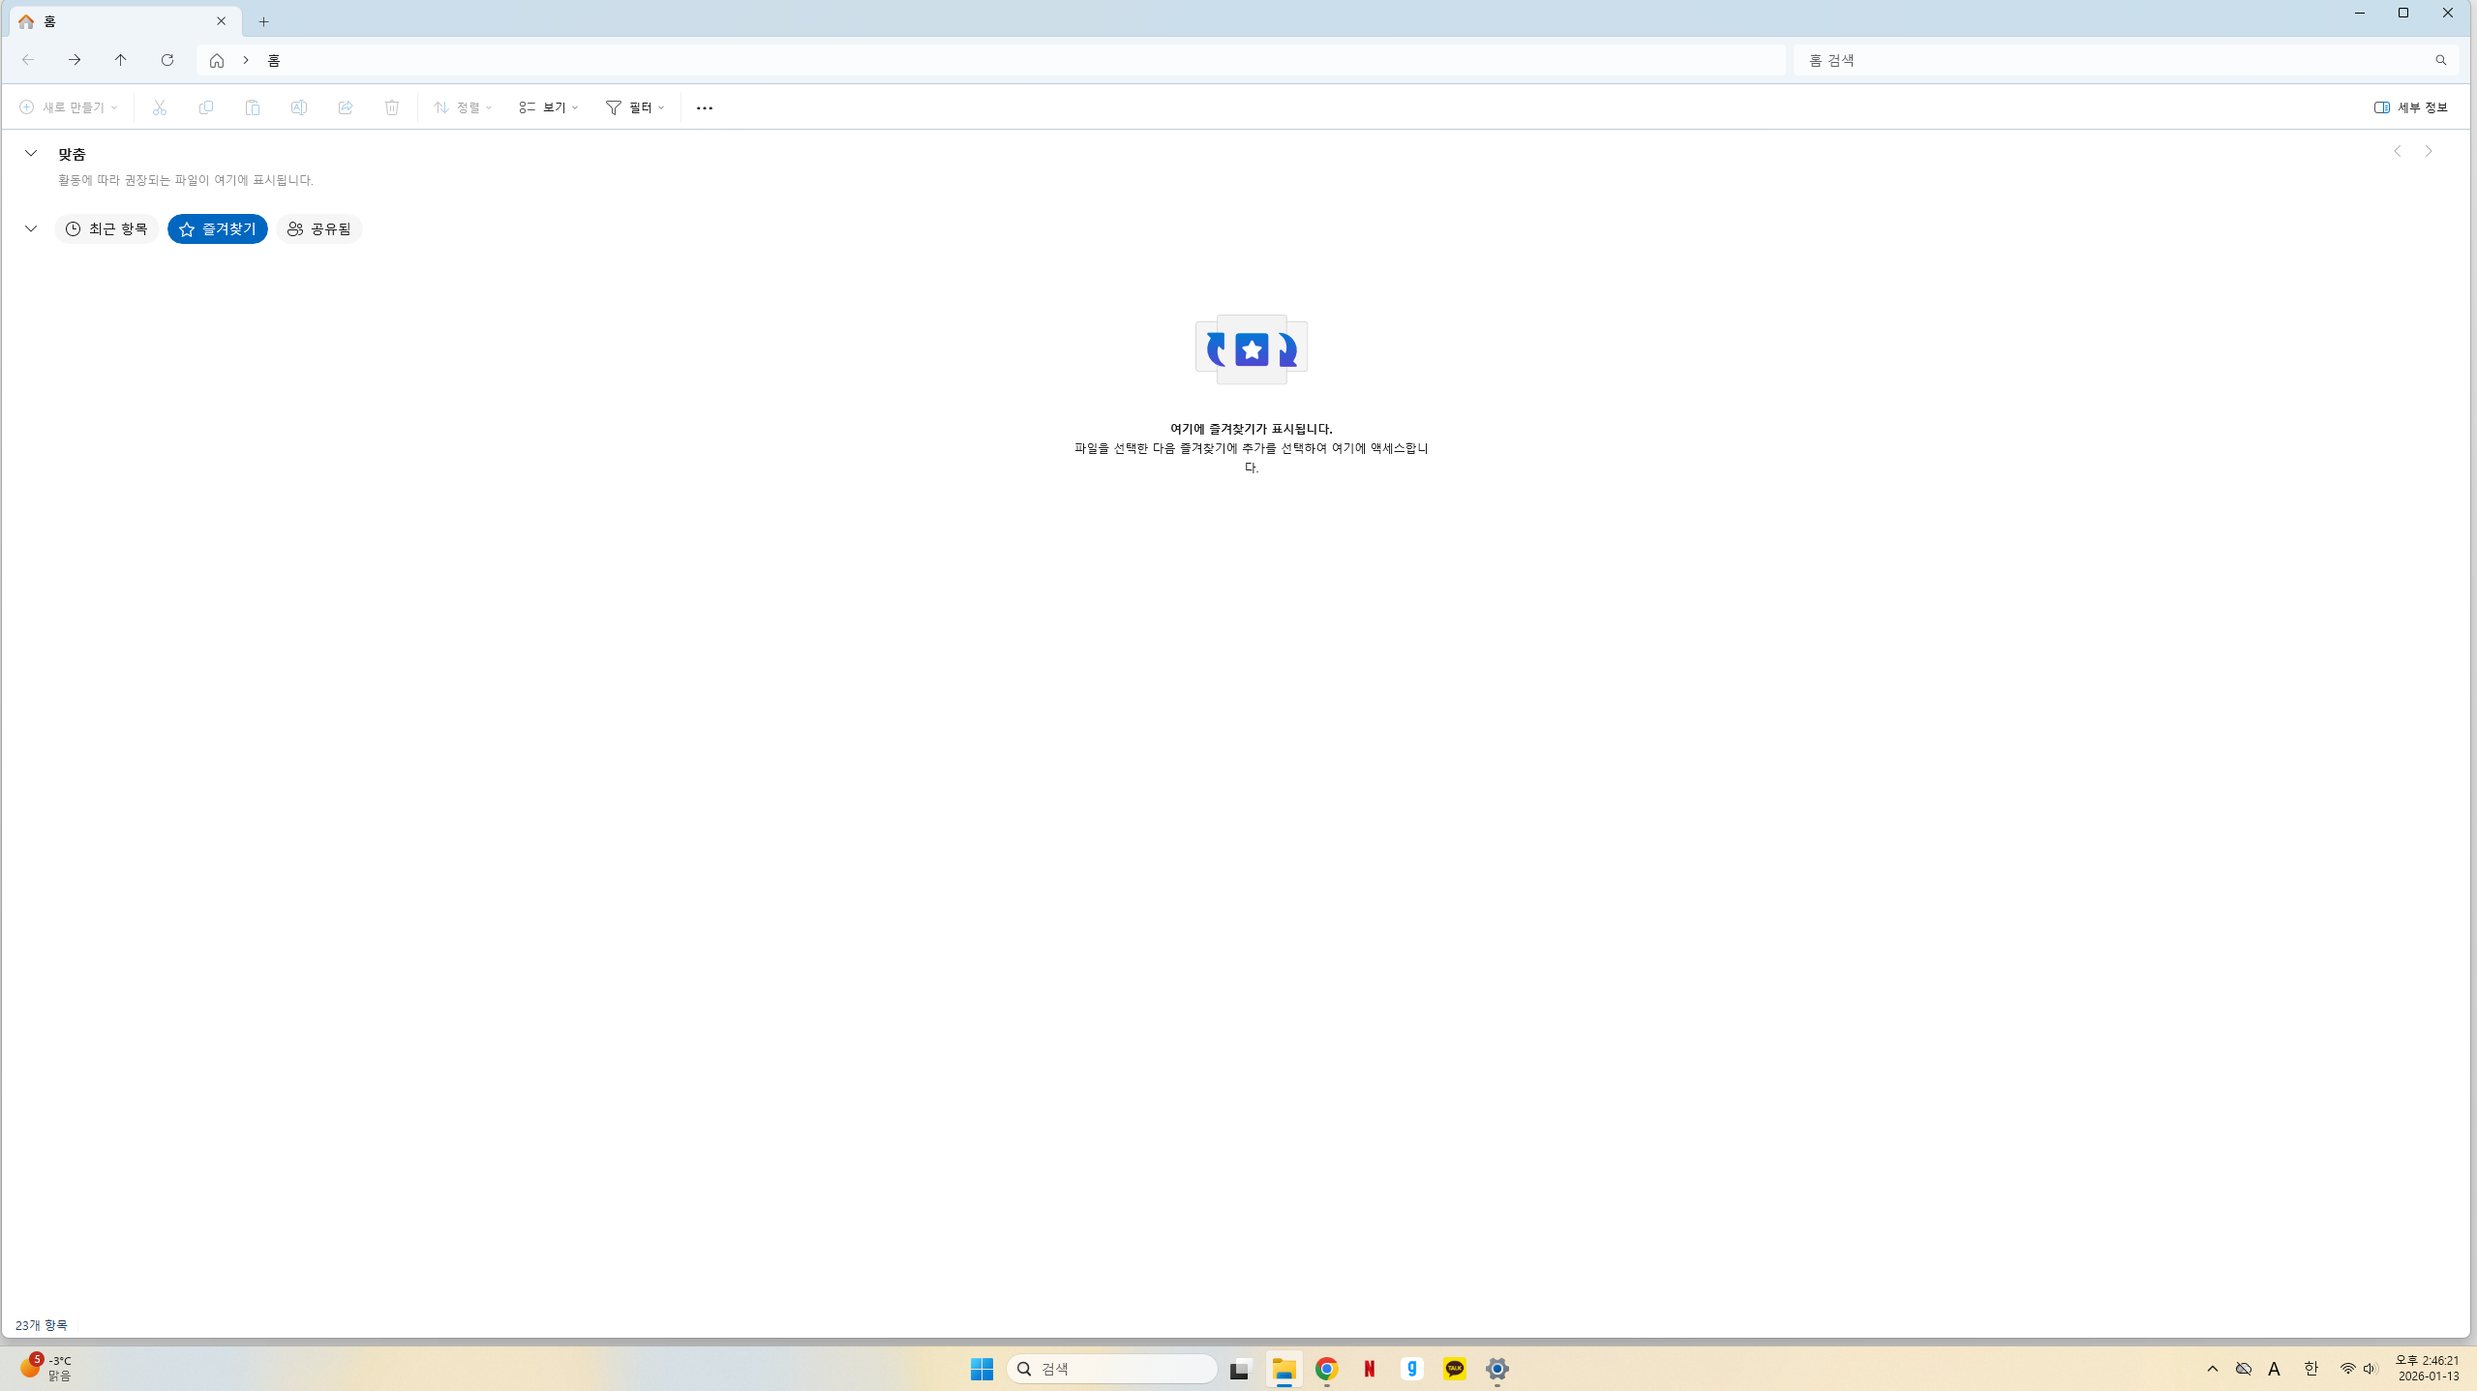Screen dimensions: 2477x1391
Task: Open KakaoTalk from taskbar
Action: pyautogui.click(x=1454, y=1369)
